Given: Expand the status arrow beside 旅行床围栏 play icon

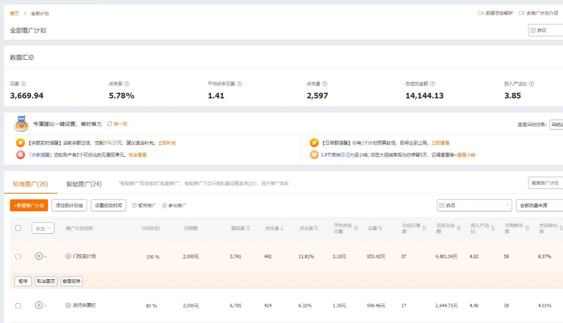Looking at the screenshot, I should (45, 306).
